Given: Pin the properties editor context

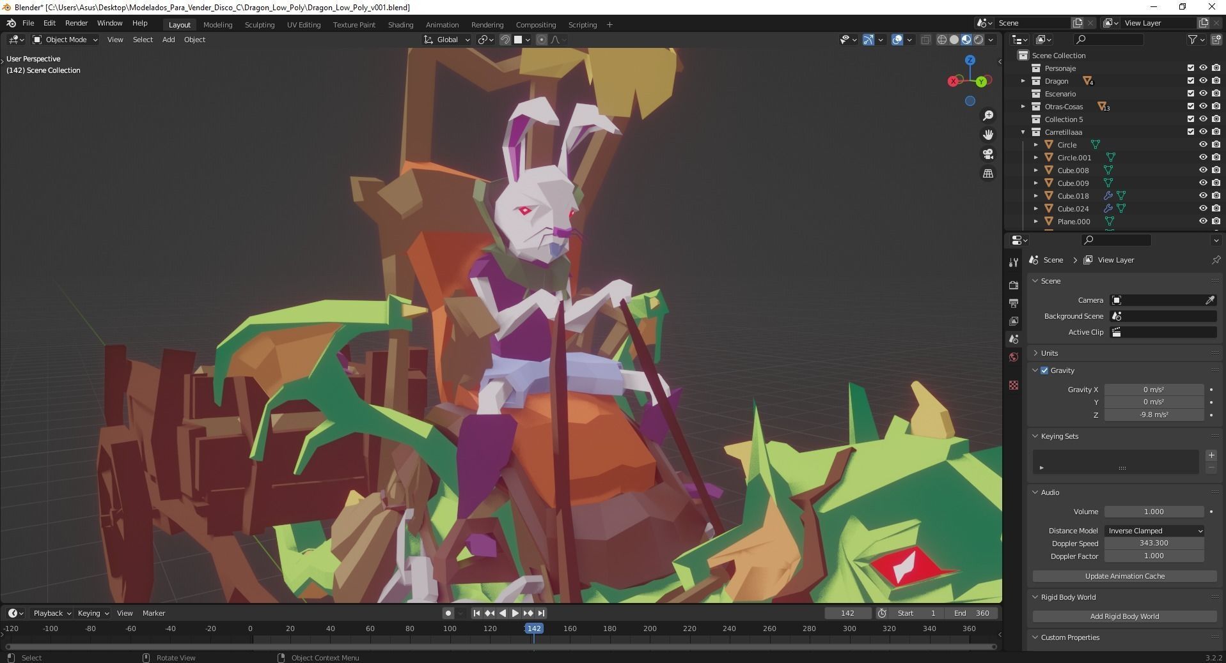Looking at the screenshot, I should point(1216,260).
